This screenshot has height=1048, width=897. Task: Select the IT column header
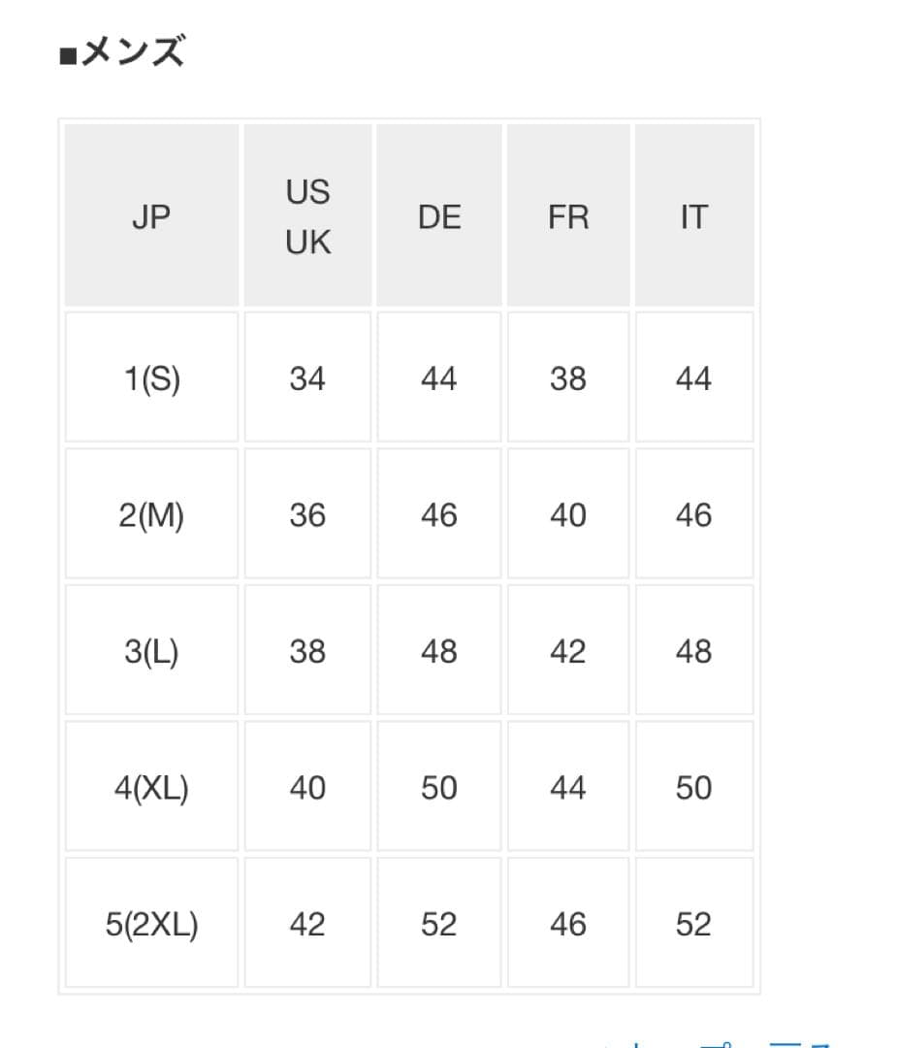(693, 216)
